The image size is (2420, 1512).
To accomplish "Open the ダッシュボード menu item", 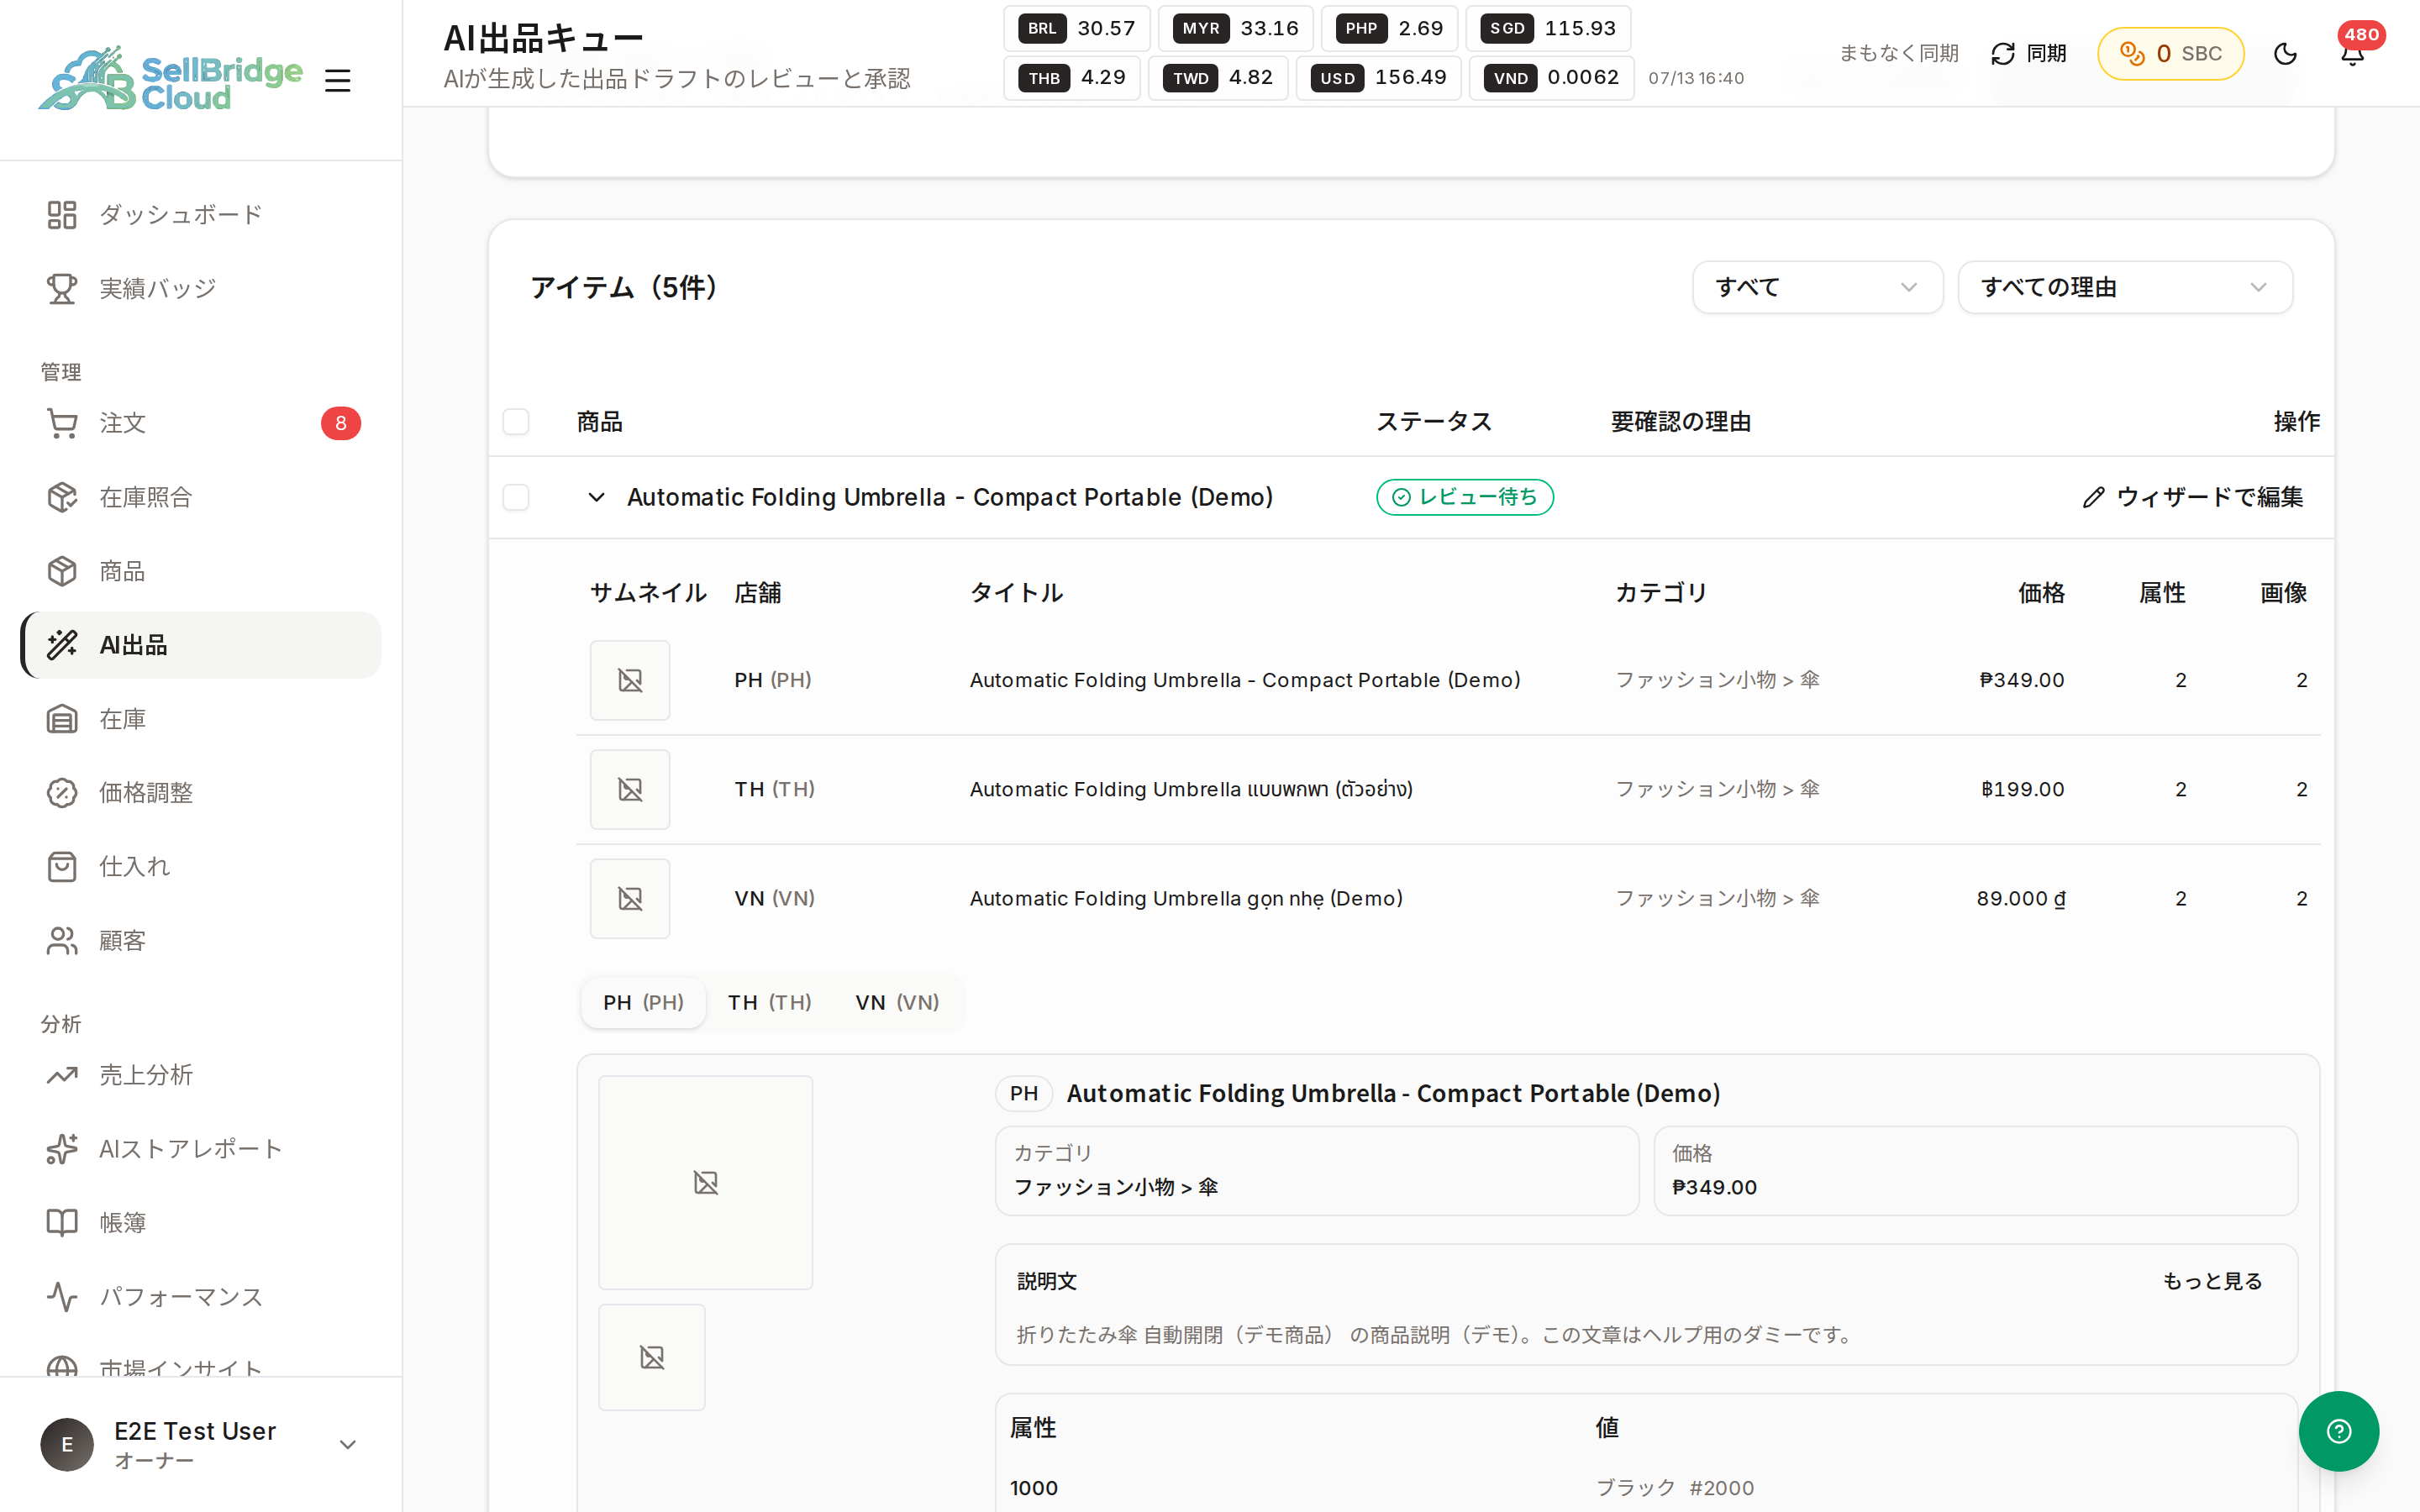I will click(x=200, y=215).
